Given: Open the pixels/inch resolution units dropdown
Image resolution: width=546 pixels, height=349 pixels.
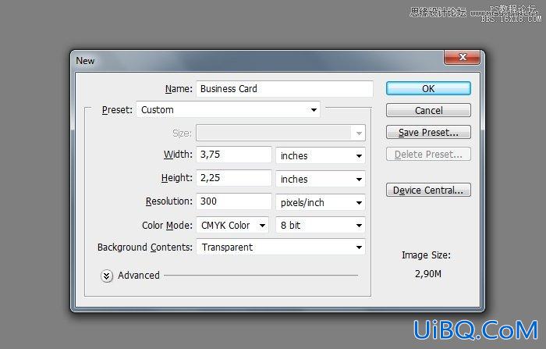Looking at the screenshot, I should 321,202.
